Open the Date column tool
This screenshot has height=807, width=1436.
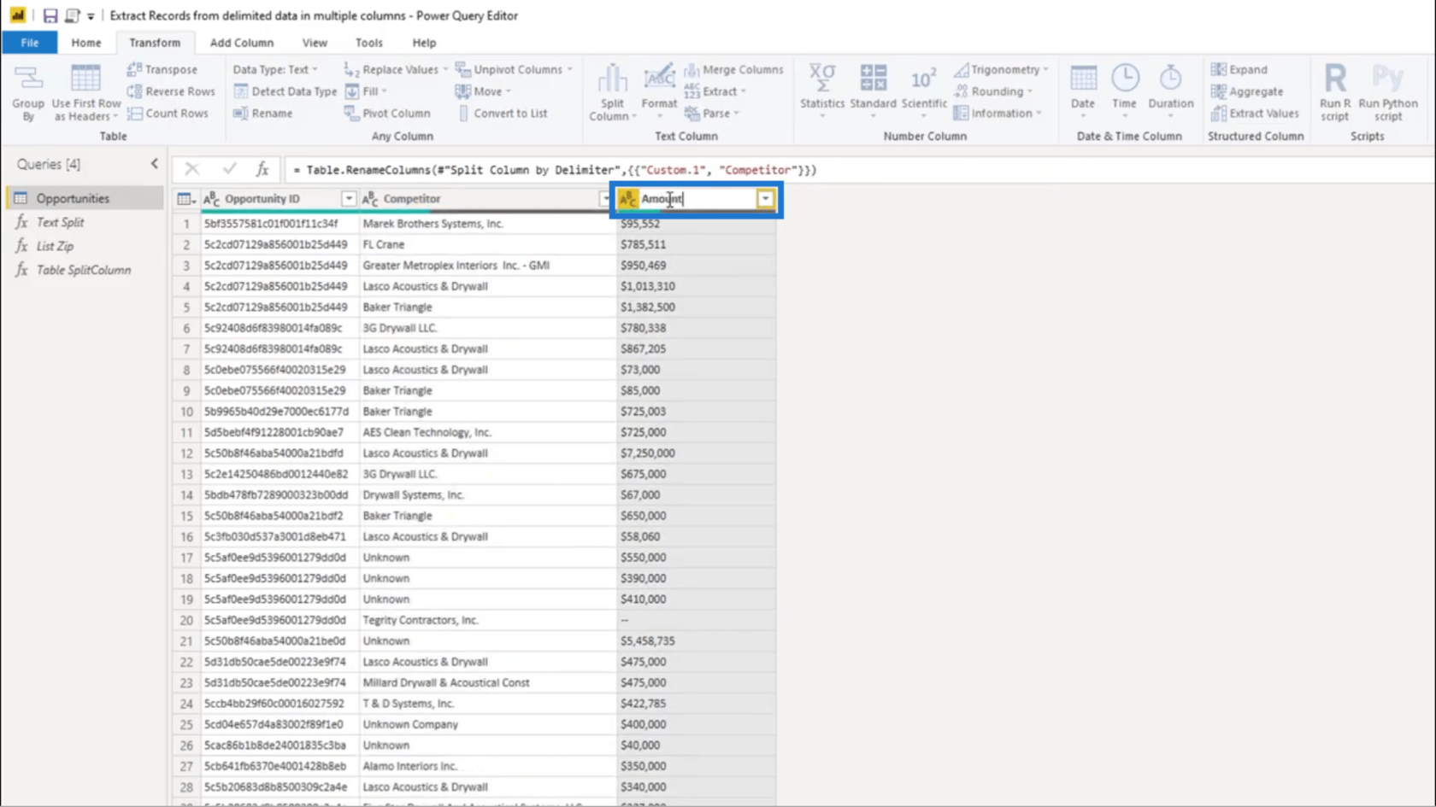(1083, 91)
